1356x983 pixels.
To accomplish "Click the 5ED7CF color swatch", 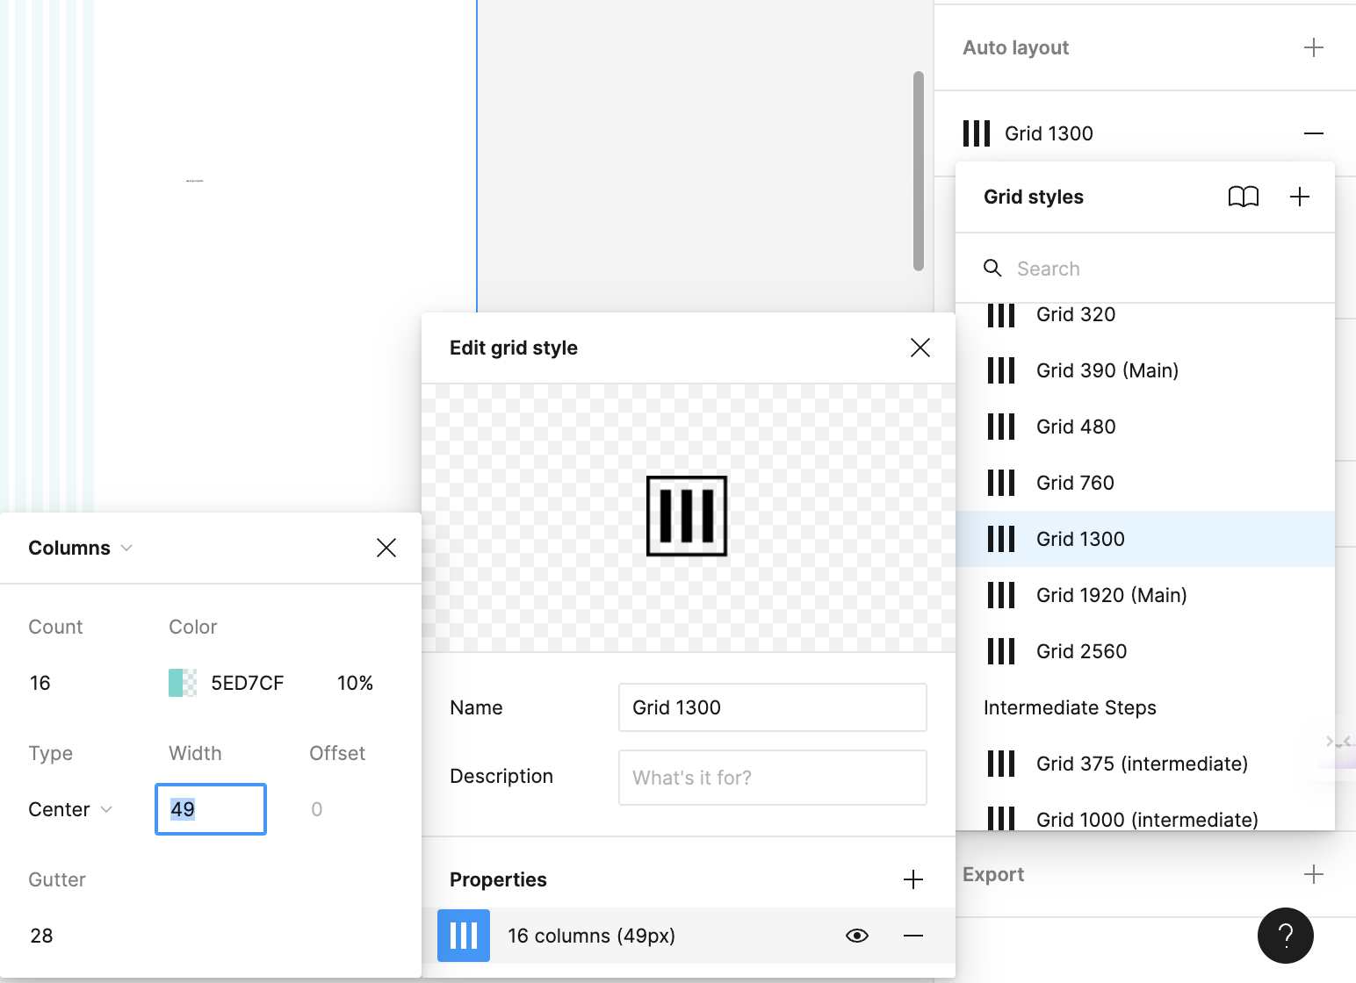I will [182, 682].
